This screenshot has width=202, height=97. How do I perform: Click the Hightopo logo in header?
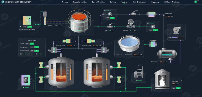pos(3,2)
